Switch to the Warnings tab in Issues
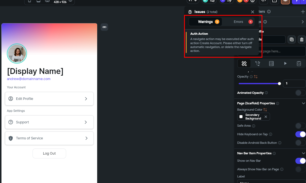 206,22
